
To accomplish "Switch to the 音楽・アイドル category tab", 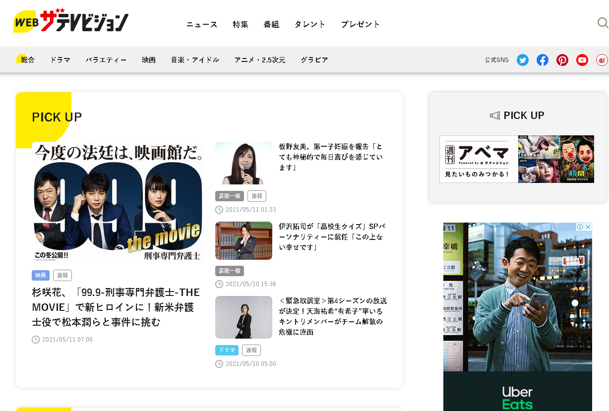I will tap(195, 60).
